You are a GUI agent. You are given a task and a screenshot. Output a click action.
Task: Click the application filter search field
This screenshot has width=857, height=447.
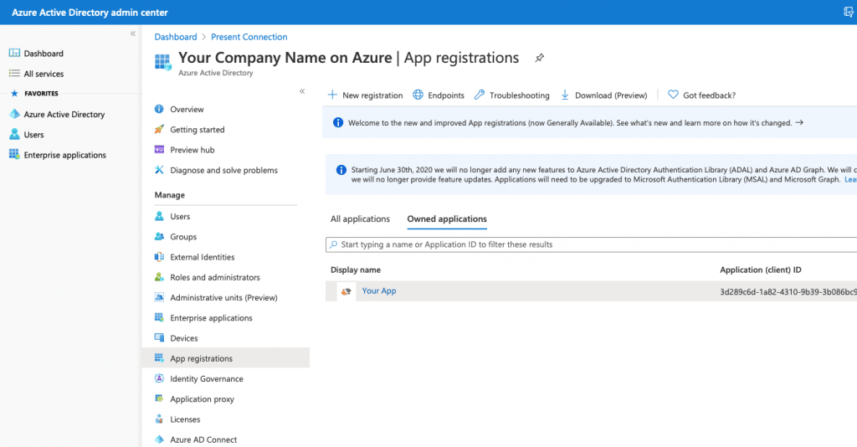(x=592, y=244)
